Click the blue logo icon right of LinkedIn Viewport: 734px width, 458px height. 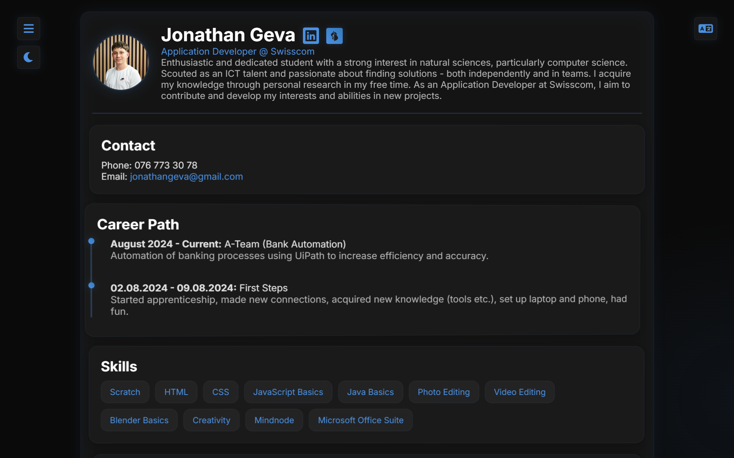coord(334,36)
